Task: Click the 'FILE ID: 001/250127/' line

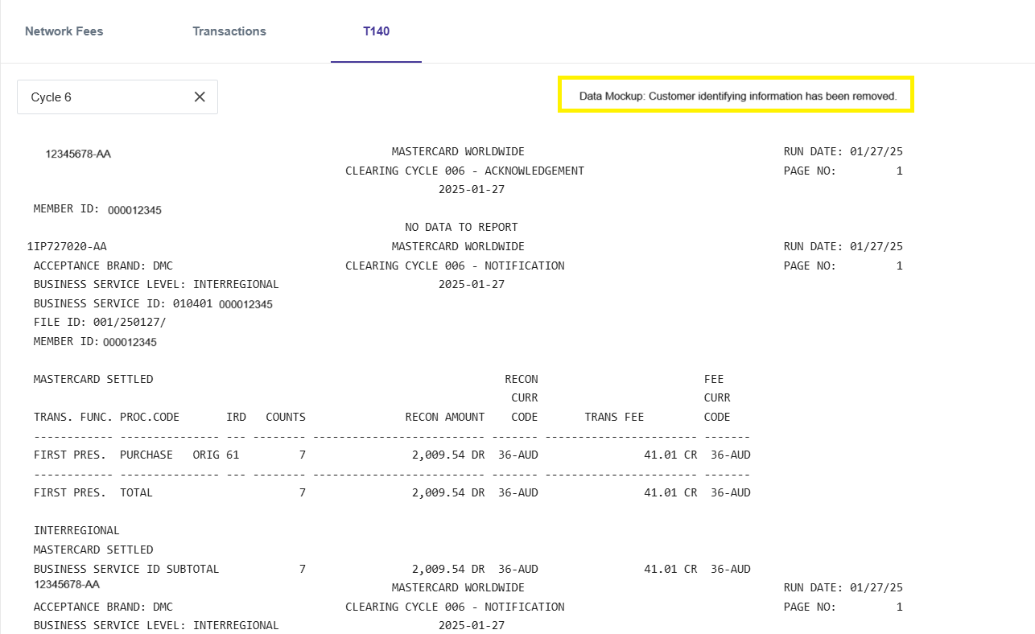Action: (100, 322)
